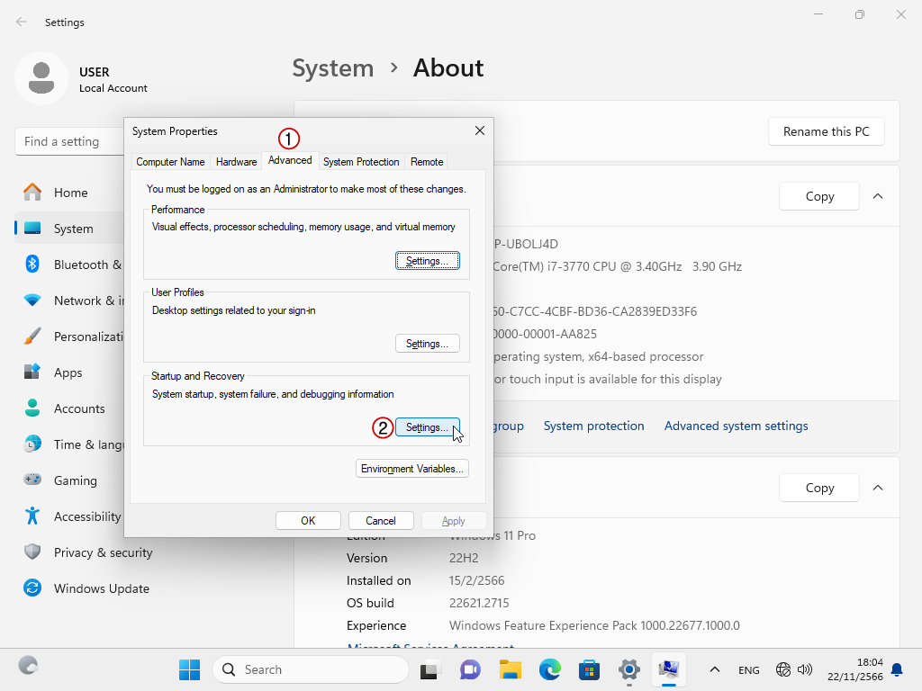Launch Microsoft Edge from the taskbar

click(550, 669)
